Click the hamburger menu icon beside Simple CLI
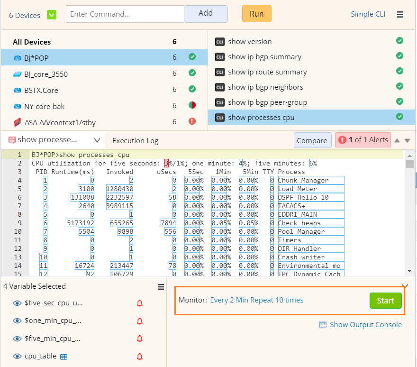Viewport: 417px width, 367px height. [400, 15]
